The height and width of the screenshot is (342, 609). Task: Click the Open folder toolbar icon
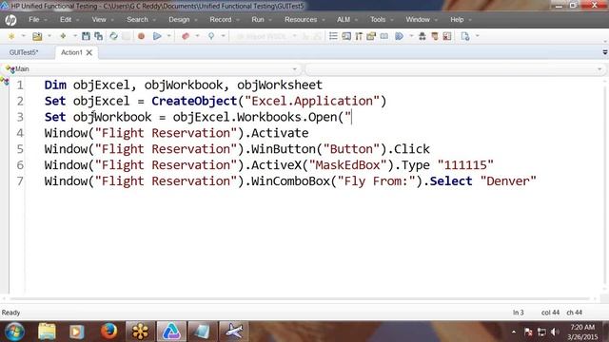point(37,36)
